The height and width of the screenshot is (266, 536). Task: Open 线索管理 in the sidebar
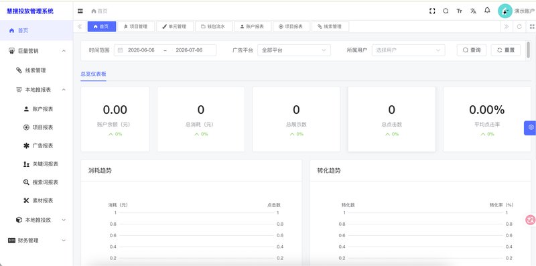36,70
